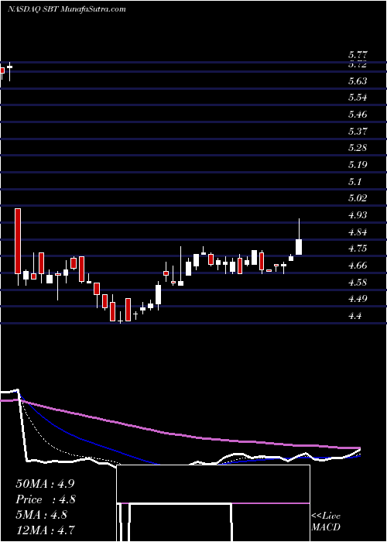Click the <<Live MACD label
387x542 pixels.
[326, 522]
